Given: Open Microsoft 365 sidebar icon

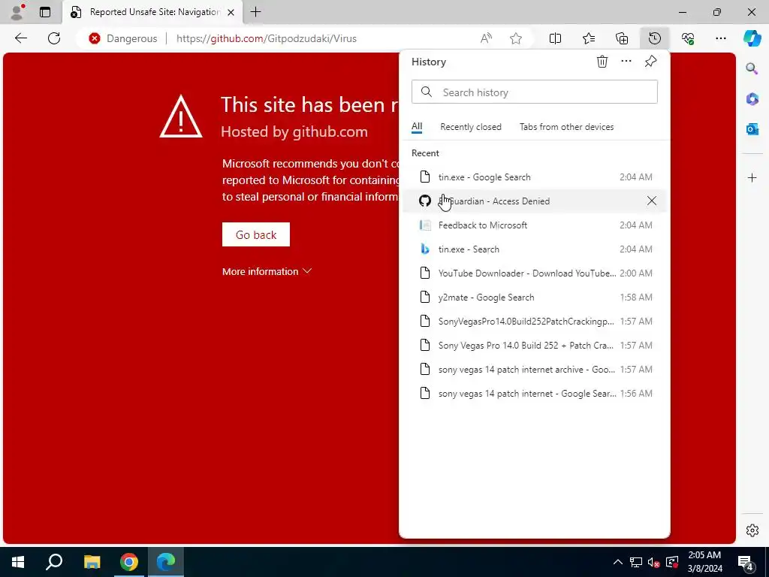Looking at the screenshot, I should pos(752,99).
